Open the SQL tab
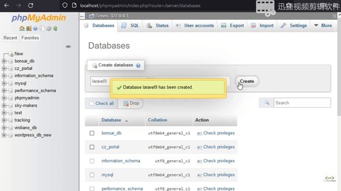 (130, 25)
